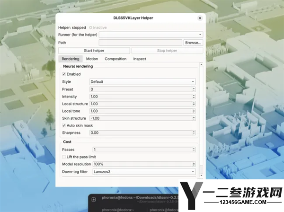Select the Inspect tab
The width and height of the screenshot is (284, 212).
140,59
